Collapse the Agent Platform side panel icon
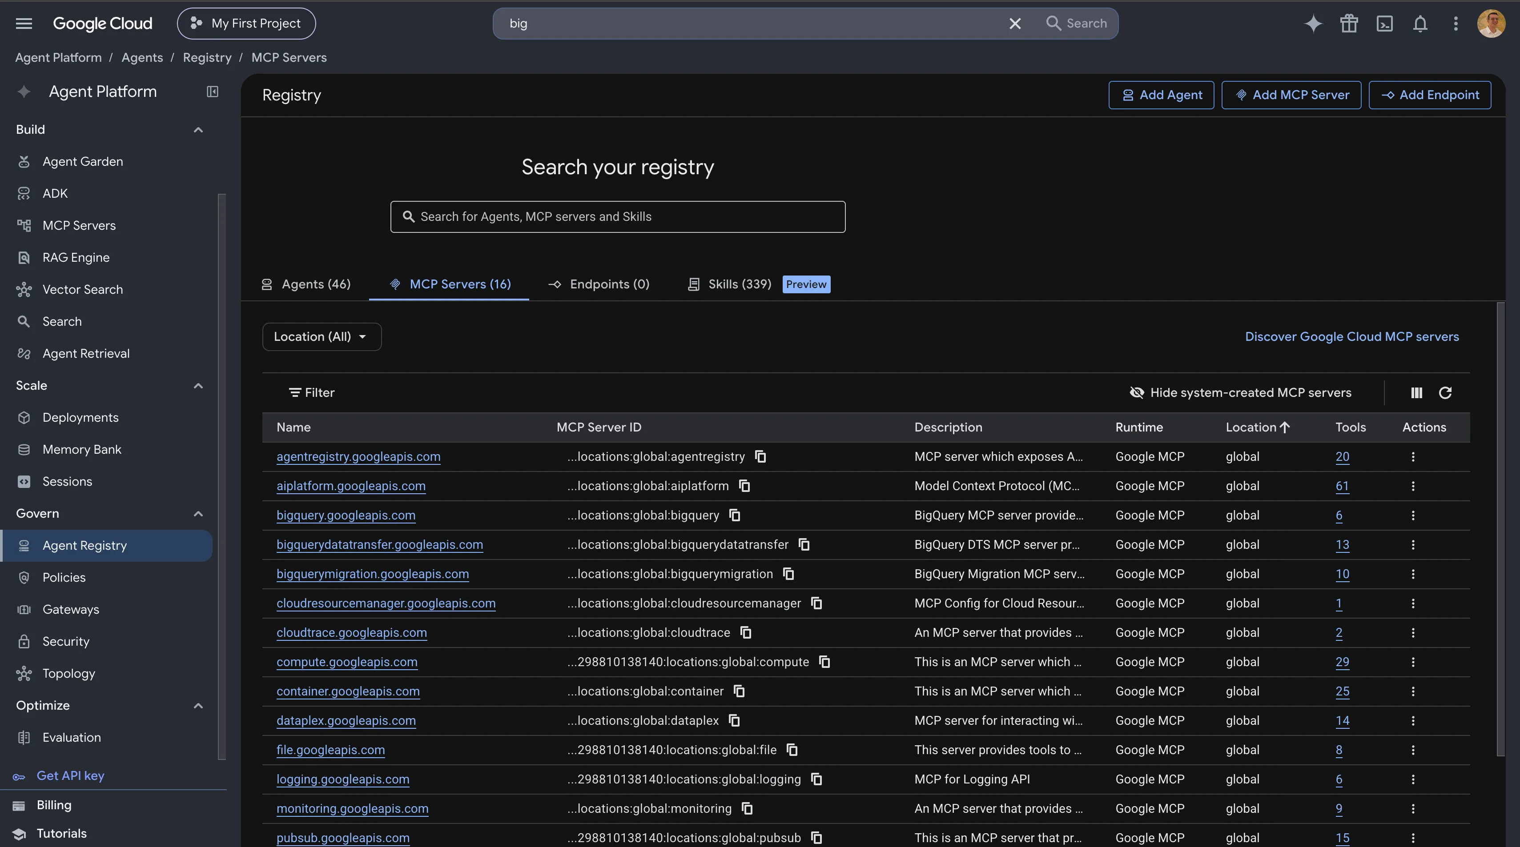 point(213,92)
